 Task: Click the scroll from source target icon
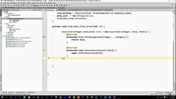(34, 10)
